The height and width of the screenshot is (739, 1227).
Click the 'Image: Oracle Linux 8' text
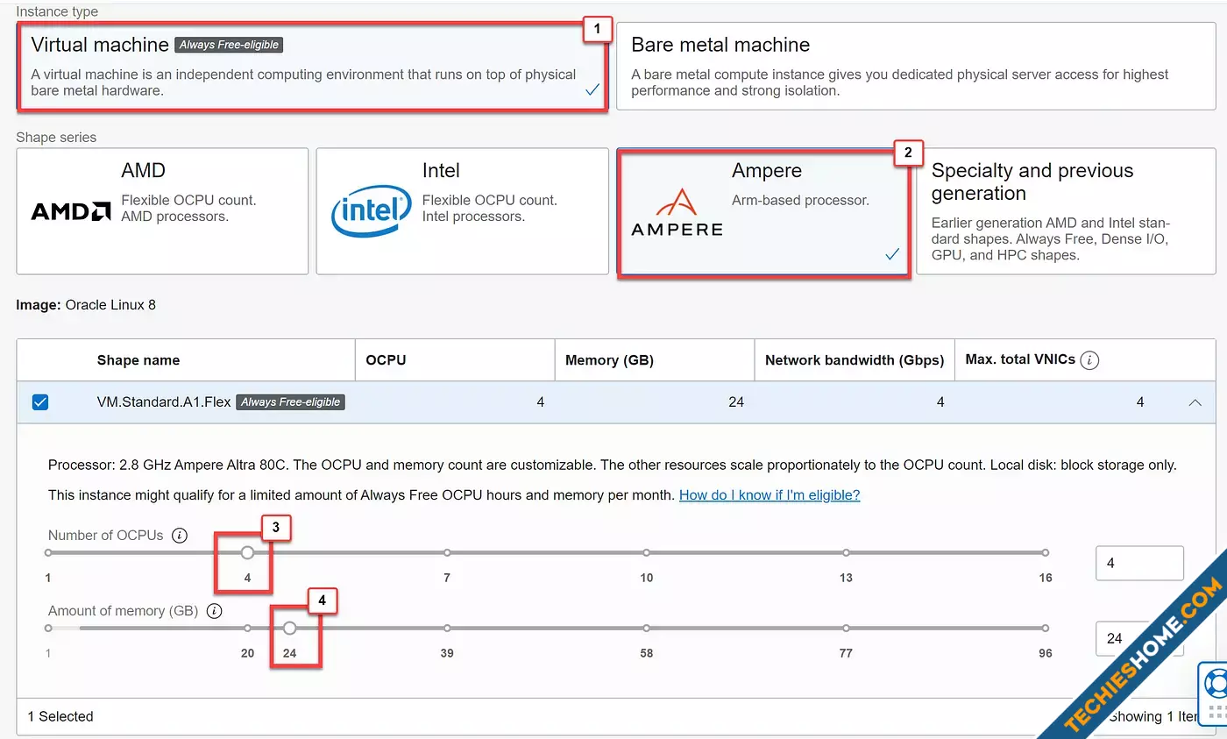(x=86, y=305)
